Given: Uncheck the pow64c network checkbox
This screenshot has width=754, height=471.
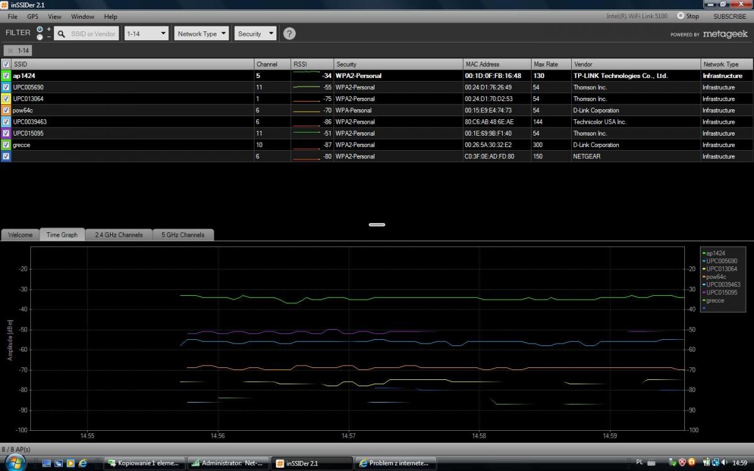Looking at the screenshot, I should tap(6, 110).
